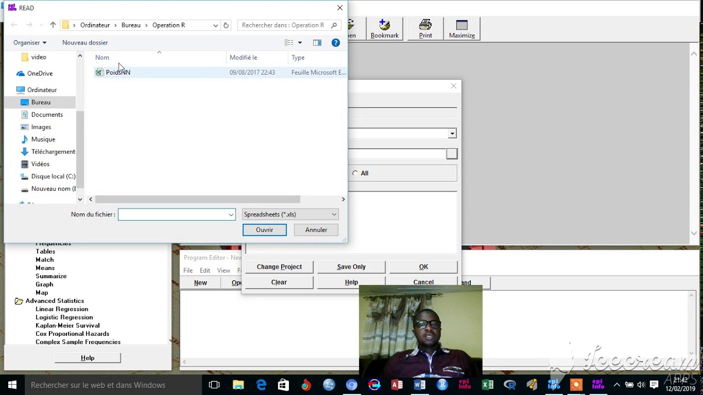This screenshot has width=703, height=395.
Task: Click Nouveau dossier button
Action: click(85, 43)
